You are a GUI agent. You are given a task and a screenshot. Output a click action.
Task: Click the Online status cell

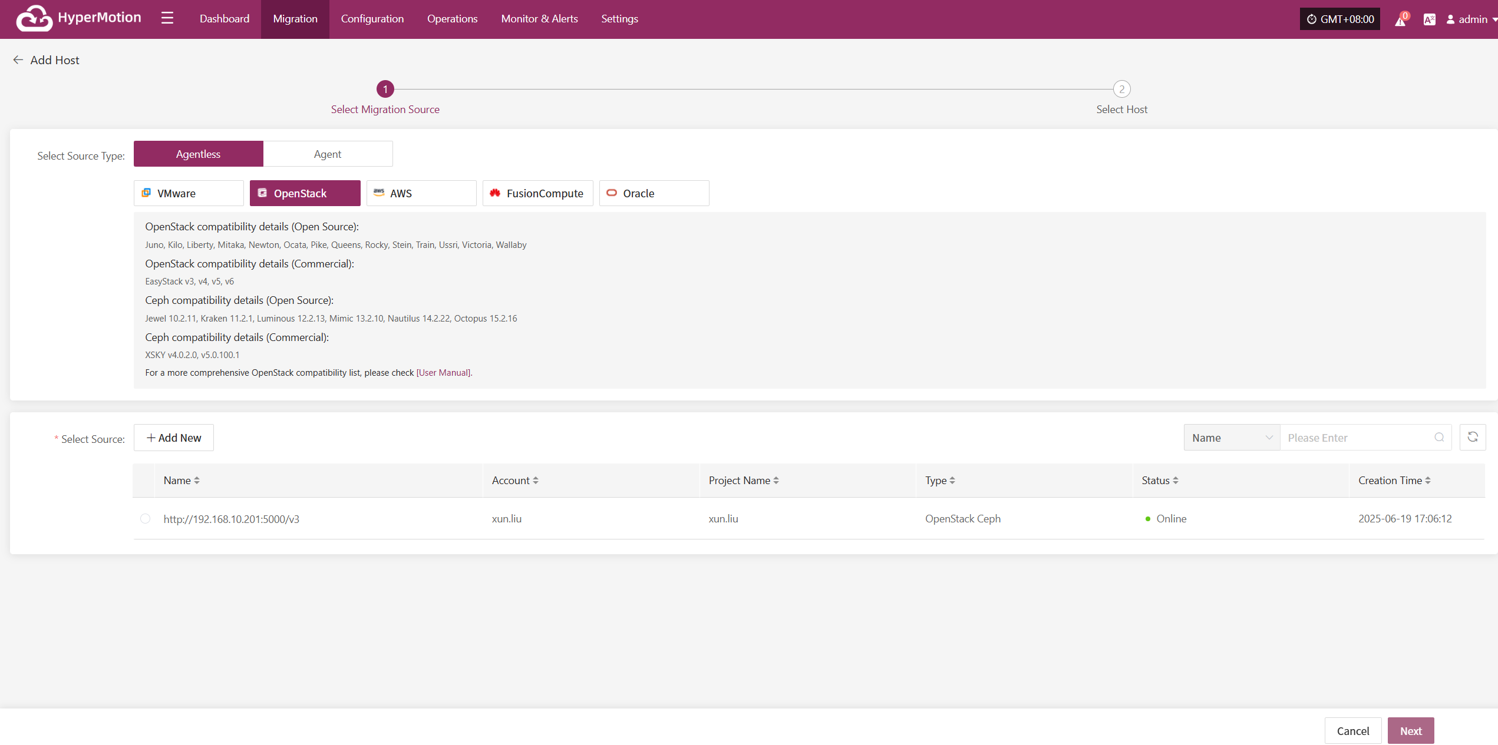1166,519
